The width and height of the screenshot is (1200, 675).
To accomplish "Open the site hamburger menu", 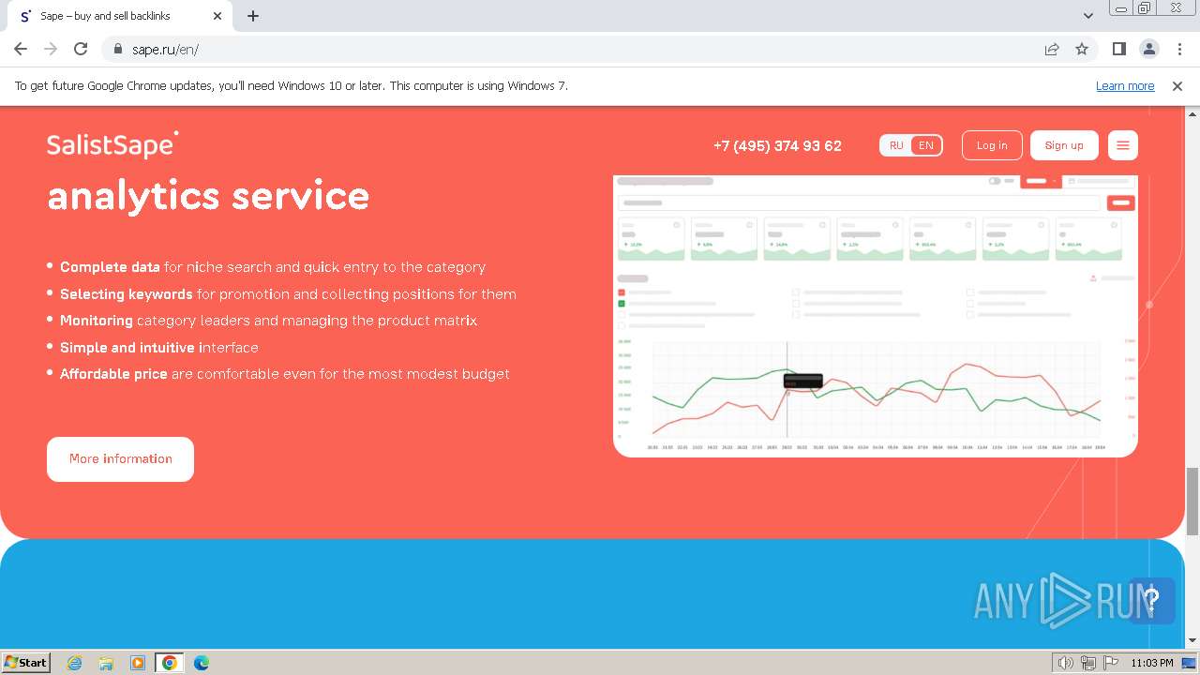I will (1123, 145).
